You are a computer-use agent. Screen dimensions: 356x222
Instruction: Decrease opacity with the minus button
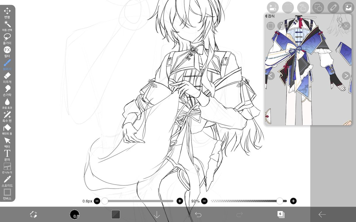tap(204, 201)
